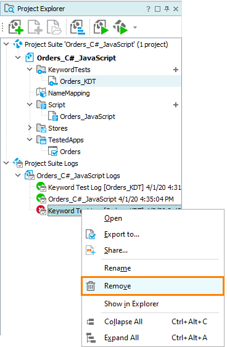Collapse the Project Suite 'Orders_C#_JavaScript' node
The image size is (227, 347).
(x=6, y=44)
